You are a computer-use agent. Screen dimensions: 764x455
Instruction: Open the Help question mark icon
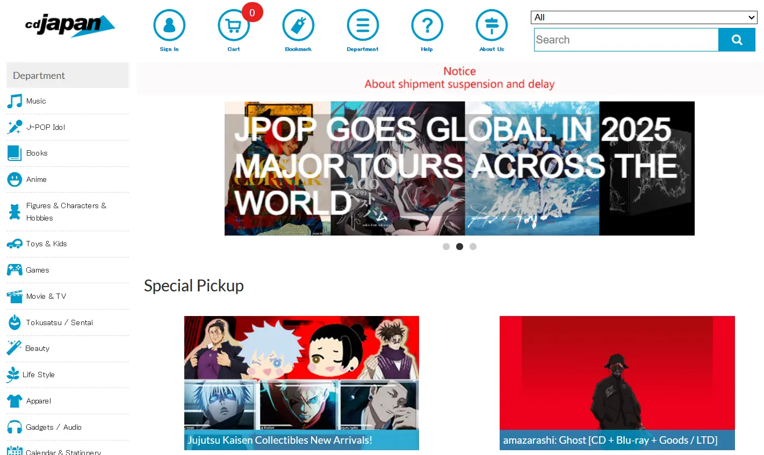point(427,25)
